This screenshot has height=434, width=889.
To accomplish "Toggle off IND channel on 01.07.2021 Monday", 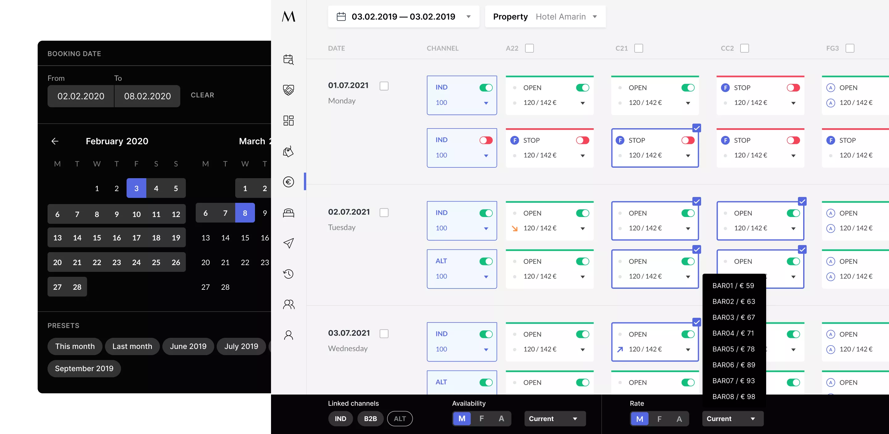I will (486, 88).
